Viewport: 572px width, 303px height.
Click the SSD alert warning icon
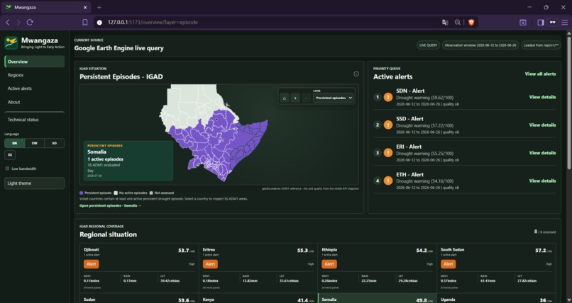(388, 125)
